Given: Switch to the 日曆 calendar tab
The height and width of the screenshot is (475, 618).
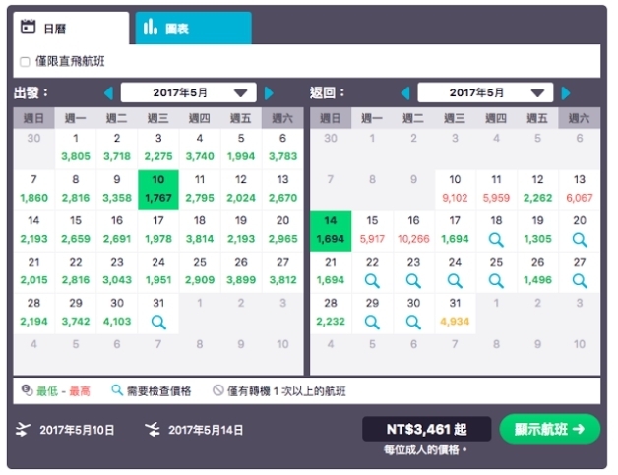Looking at the screenshot, I should coord(71,29).
